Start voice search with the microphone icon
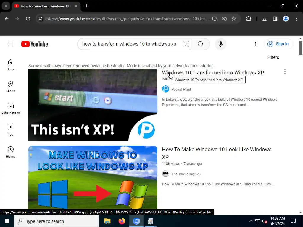This screenshot has height=227, width=303. pyautogui.click(x=220, y=44)
